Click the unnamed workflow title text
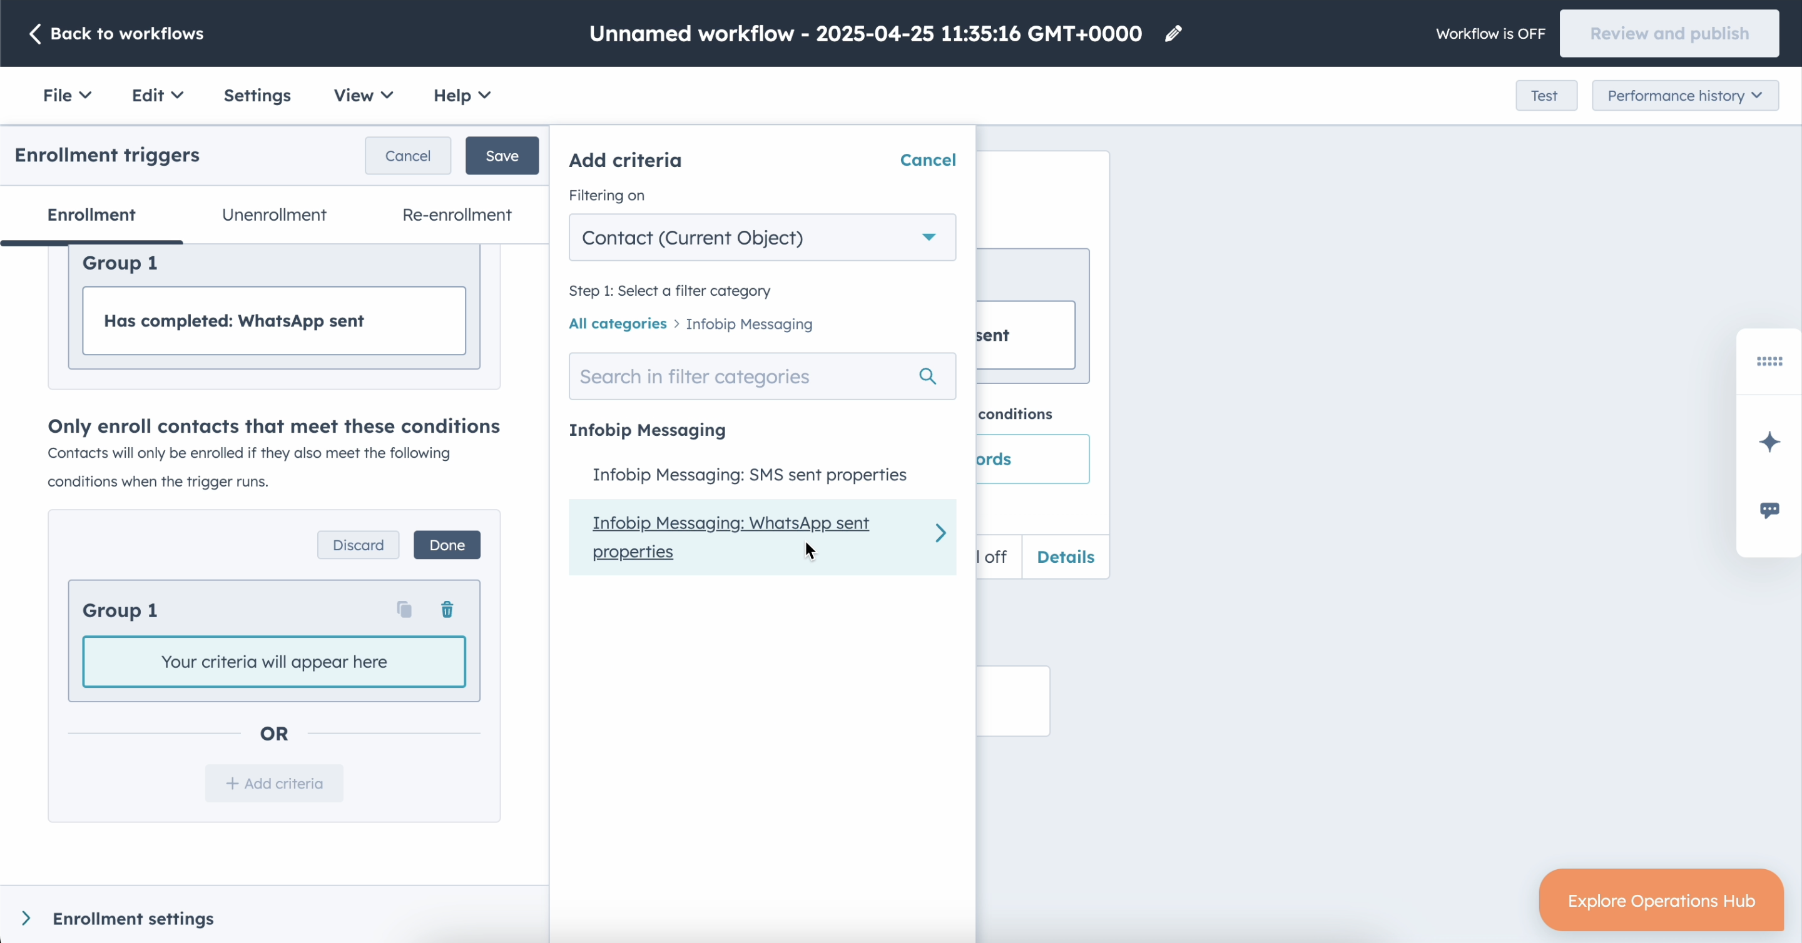This screenshot has height=943, width=1802. pos(865,34)
